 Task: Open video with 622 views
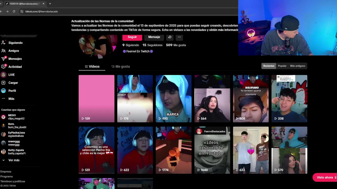[x=135, y=150]
